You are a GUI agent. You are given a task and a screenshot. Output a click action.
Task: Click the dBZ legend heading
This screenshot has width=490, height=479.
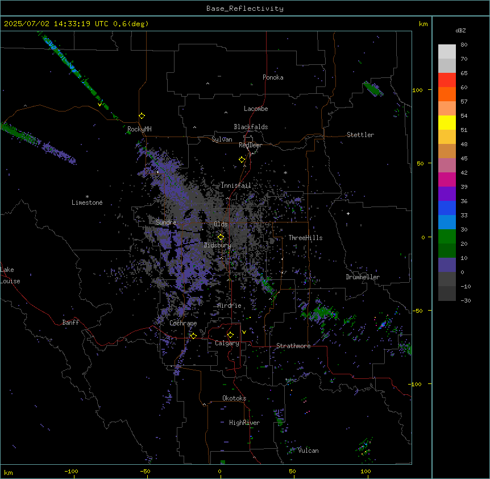coord(460,30)
